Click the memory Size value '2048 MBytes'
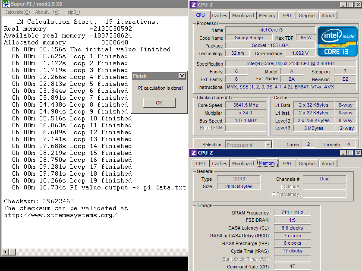 [239, 186]
